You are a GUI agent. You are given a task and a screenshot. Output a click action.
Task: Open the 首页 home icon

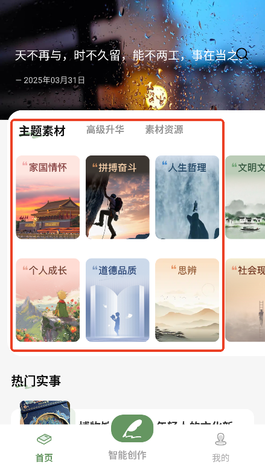[44, 439]
